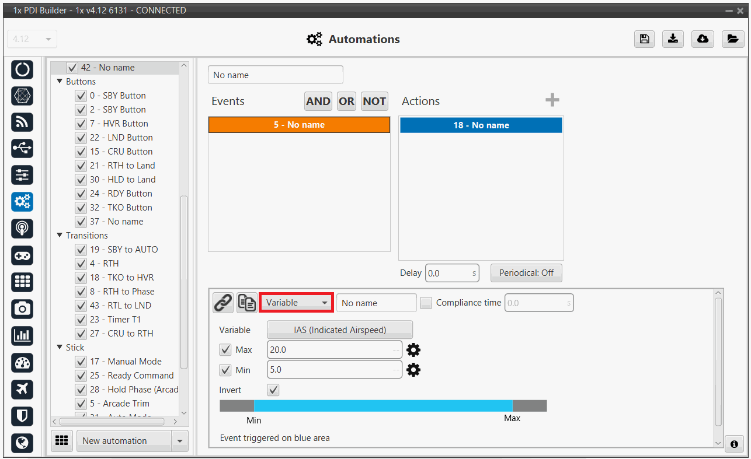Select the camera icon in sidebar
The width and height of the screenshot is (751, 459).
click(22, 309)
